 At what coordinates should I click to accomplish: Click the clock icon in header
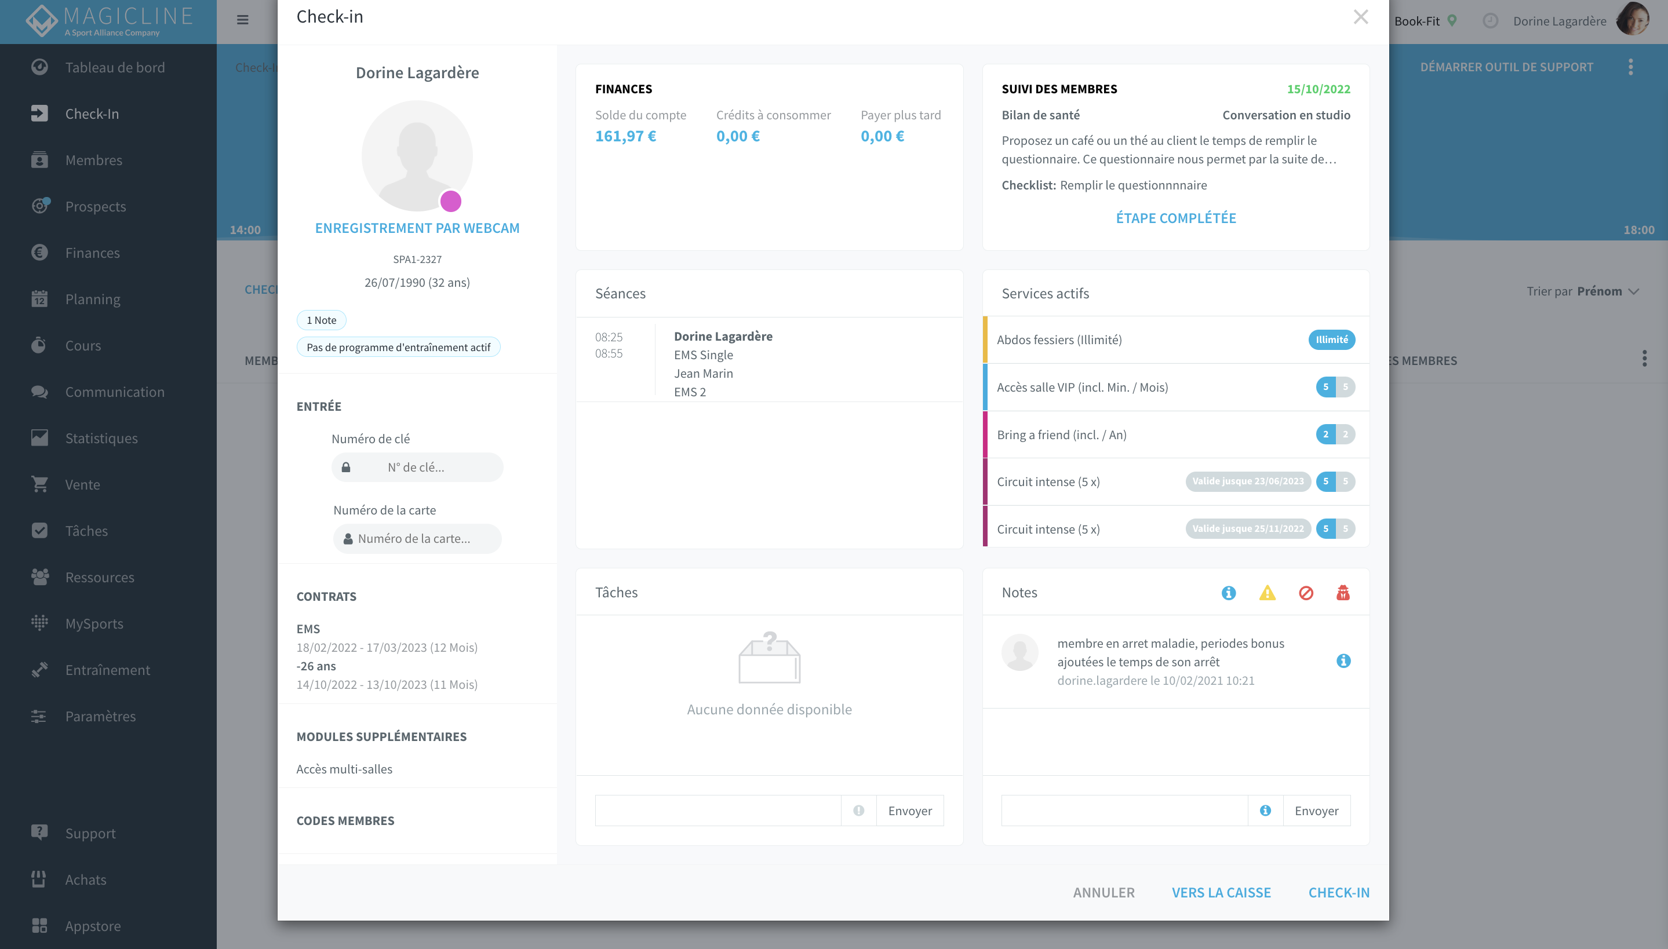[x=1490, y=21]
